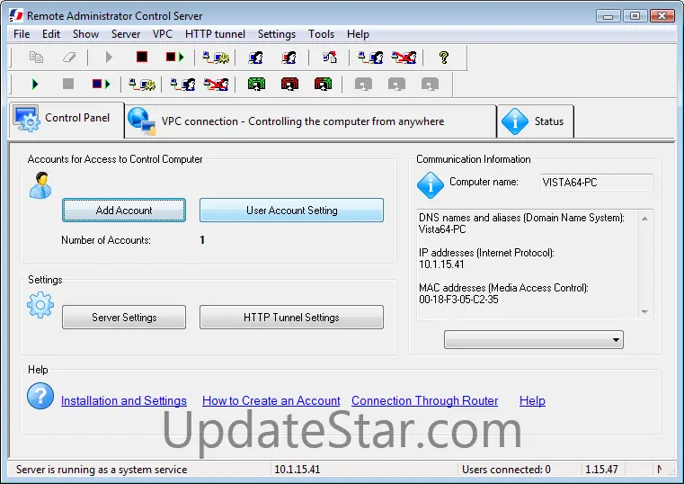Click disconnect users red-X icon in second toolbar
This screenshot has width=684, height=484.
coord(216,84)
